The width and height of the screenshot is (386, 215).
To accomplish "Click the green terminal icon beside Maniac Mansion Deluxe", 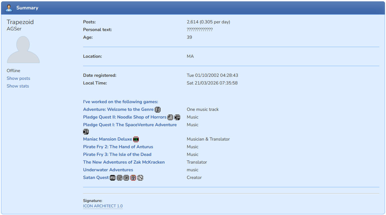I will [x=136, y=140].
